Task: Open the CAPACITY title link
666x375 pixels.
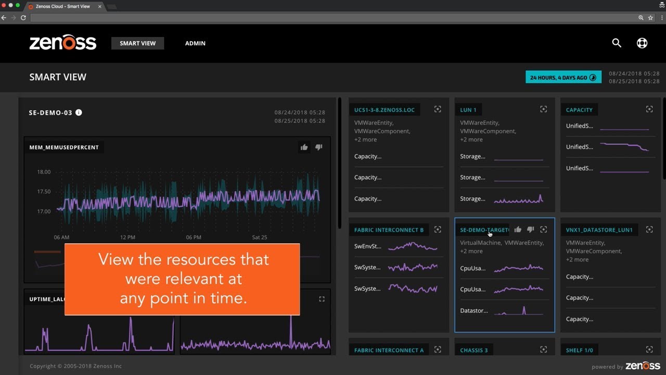Action: (579, 110)
